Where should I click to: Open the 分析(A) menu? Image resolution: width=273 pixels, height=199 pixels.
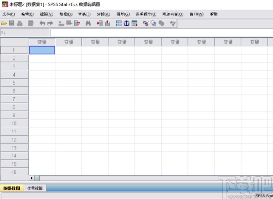[103, 14]
